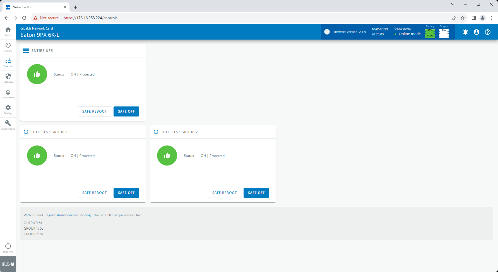The height and width of the screenshot is (272, 498).
Task: Open the Meters section
Action: point(8,47)
